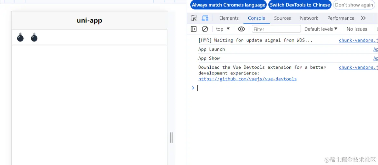The height and width of the screenshot is (165, 378).
Task: Click the left bomb icon in uni-app
Action: pyautogui.click(x=20, y=37)
